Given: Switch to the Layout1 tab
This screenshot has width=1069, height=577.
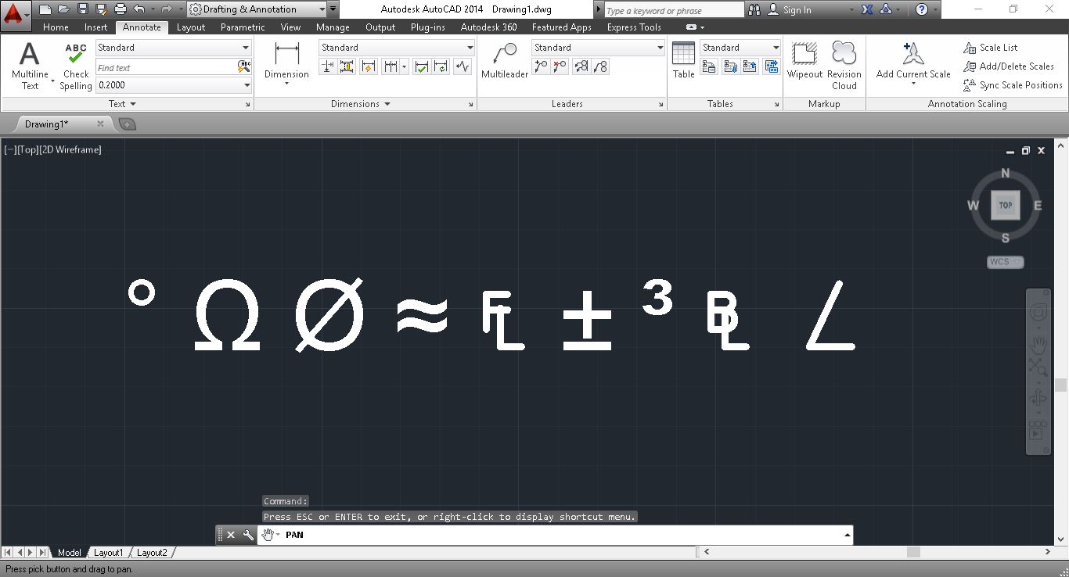Looking at the screenshot, I should 108,552.
